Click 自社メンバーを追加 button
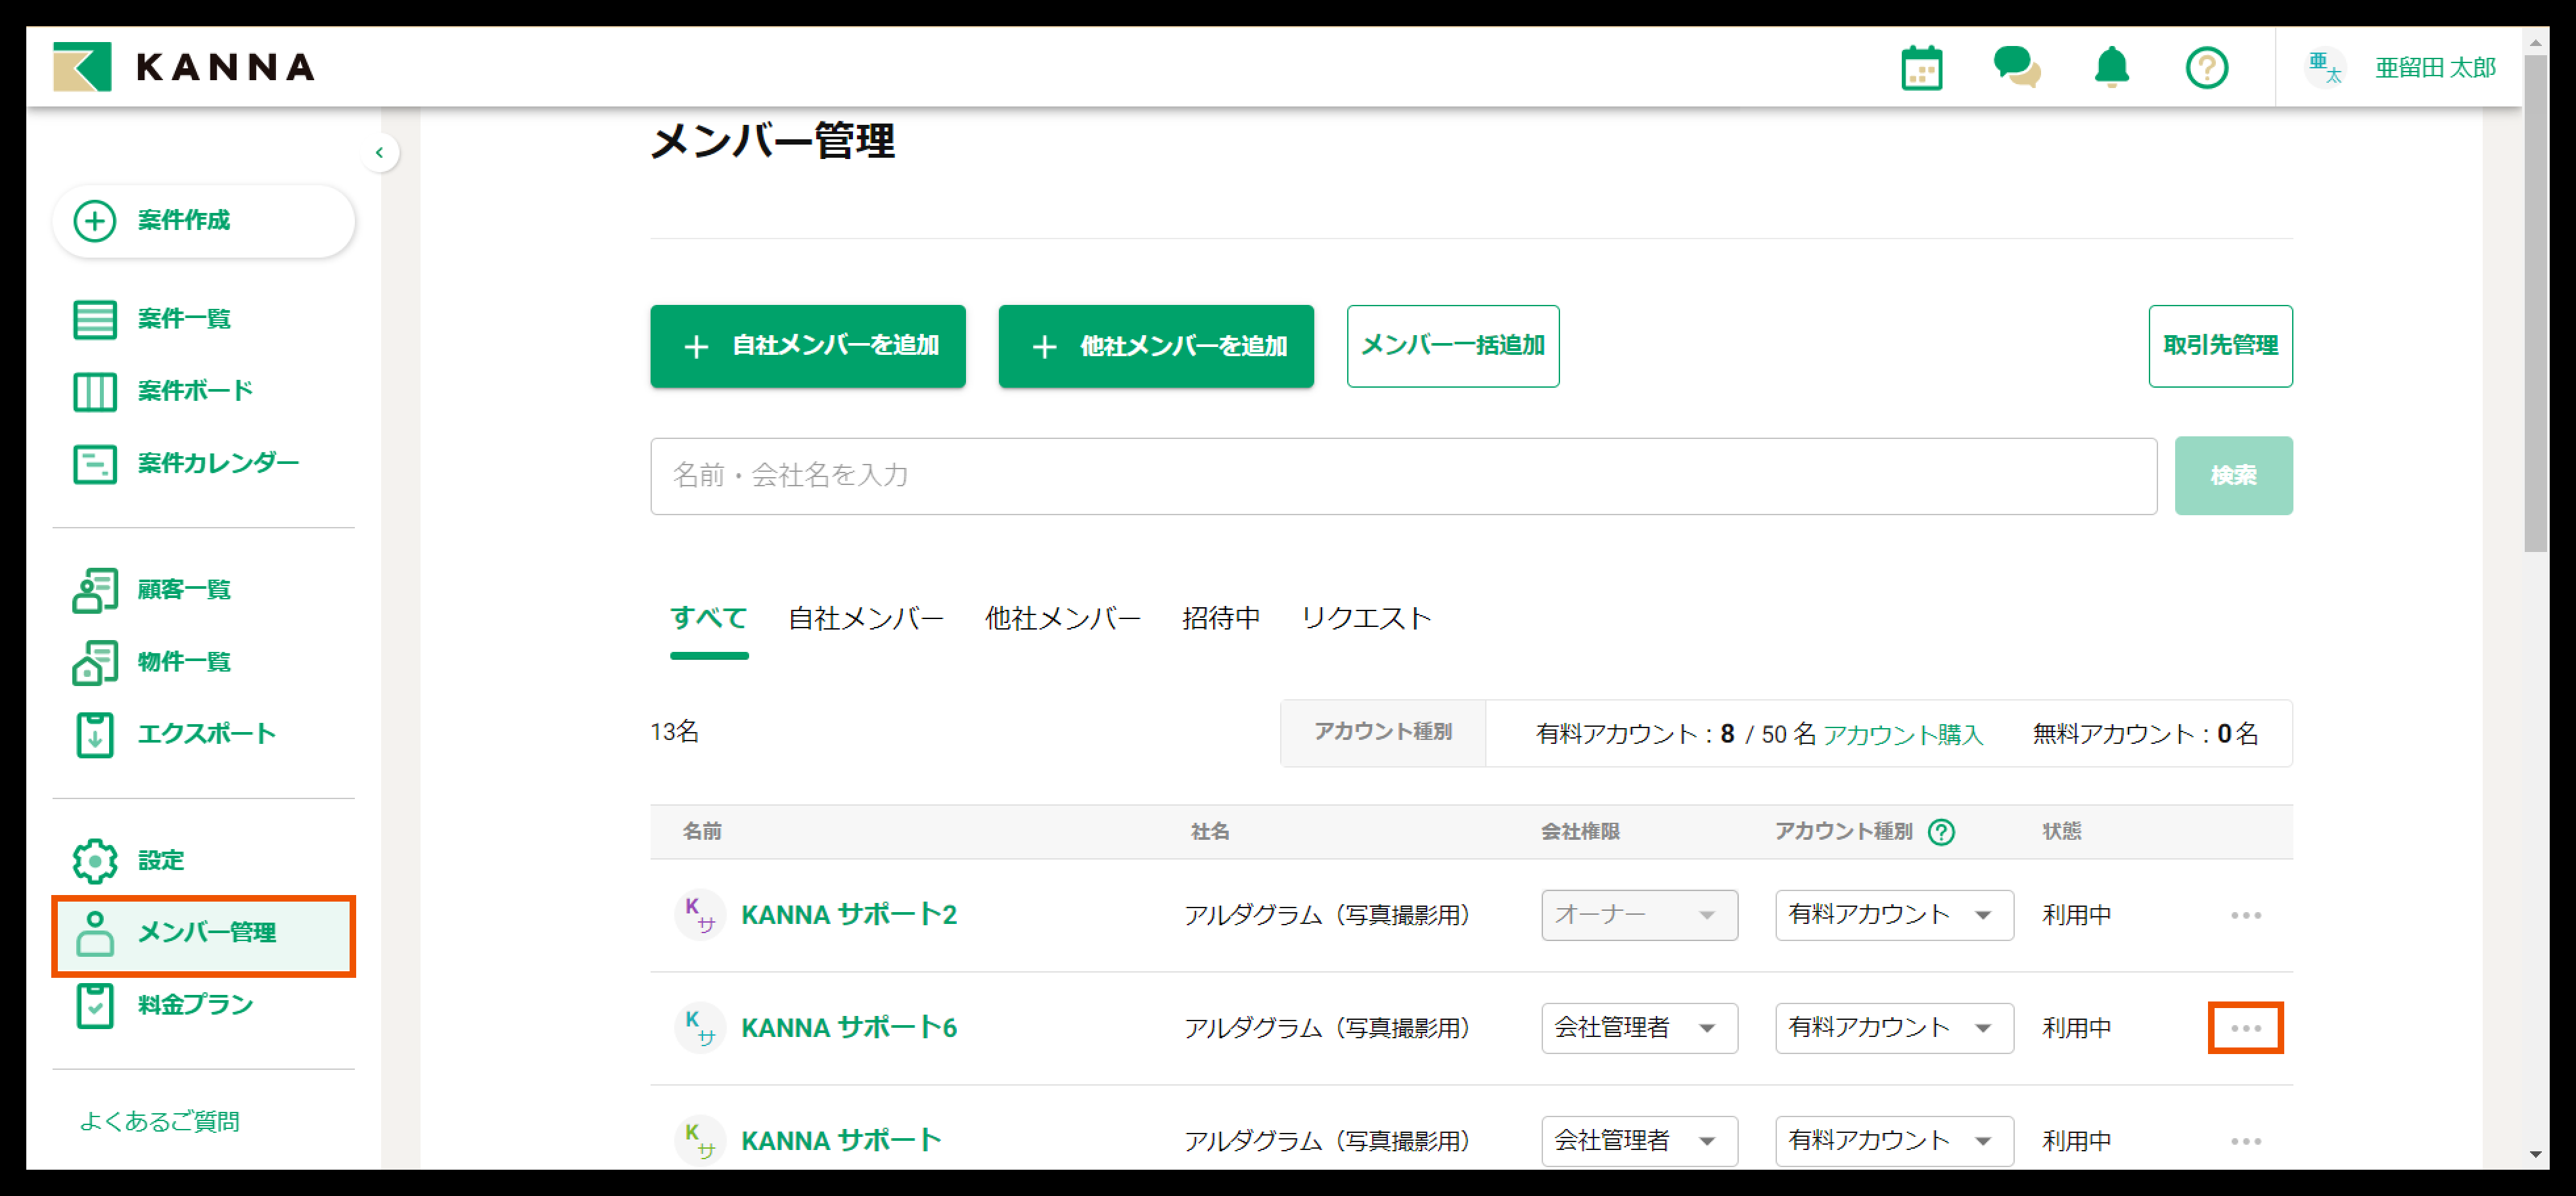Image resolution: width=2576 pixels, height=1196 pixels. (807, 346)
